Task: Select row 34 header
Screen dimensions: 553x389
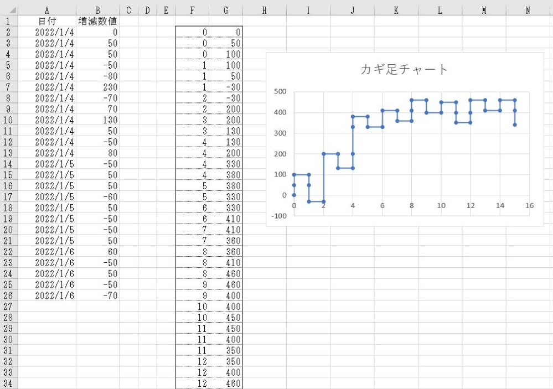Action: click(x=8, y=383)
